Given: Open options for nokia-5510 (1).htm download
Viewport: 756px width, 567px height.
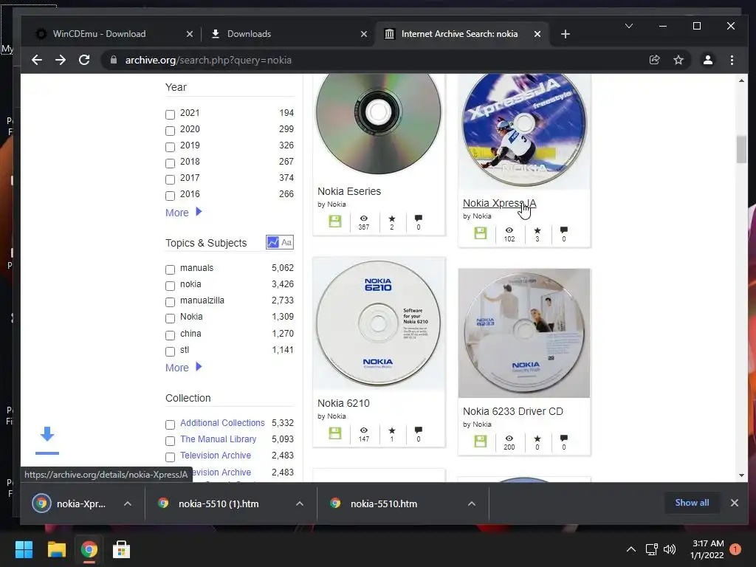Looking at the screenshot, I should (x=300, y=504).
